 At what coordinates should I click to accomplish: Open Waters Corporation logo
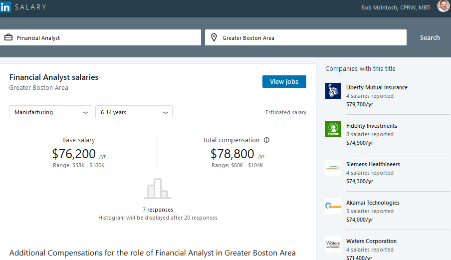(333, 245)
